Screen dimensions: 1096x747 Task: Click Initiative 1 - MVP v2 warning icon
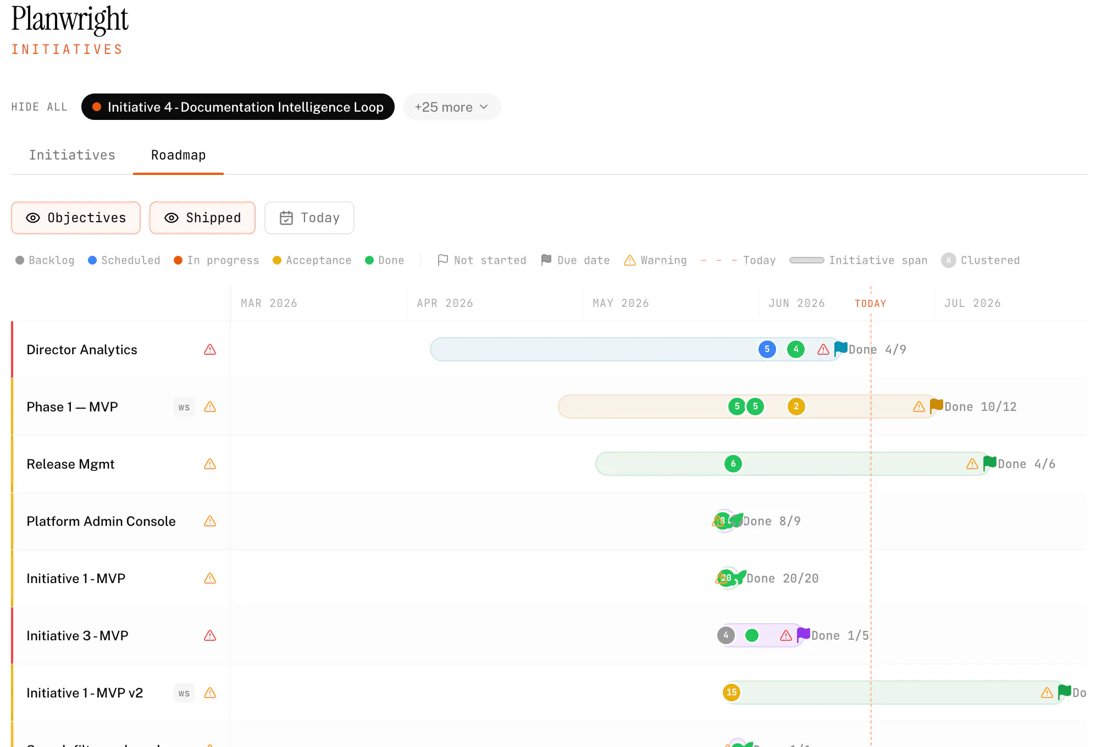[x=210, y=693]
